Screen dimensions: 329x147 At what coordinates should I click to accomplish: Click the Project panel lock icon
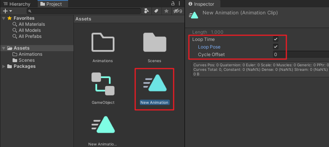pos(173,3)
